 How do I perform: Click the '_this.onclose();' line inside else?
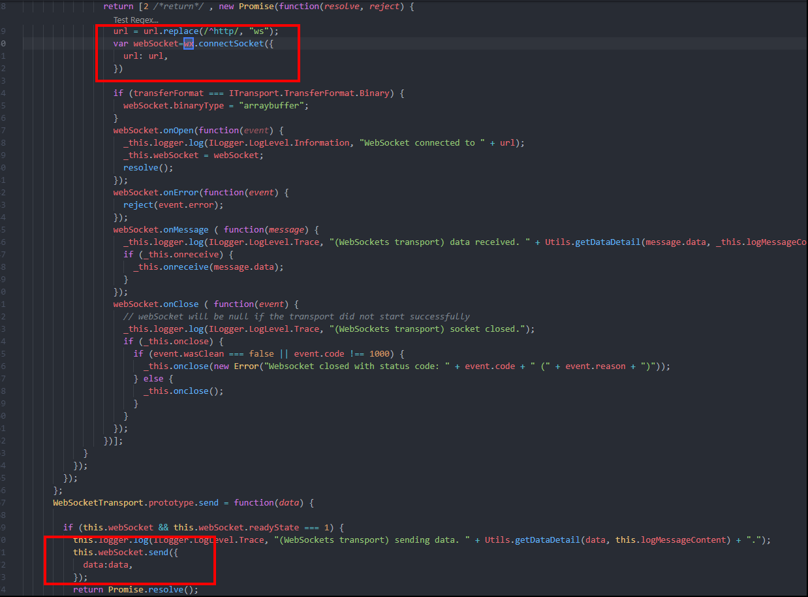click(183, 391)
